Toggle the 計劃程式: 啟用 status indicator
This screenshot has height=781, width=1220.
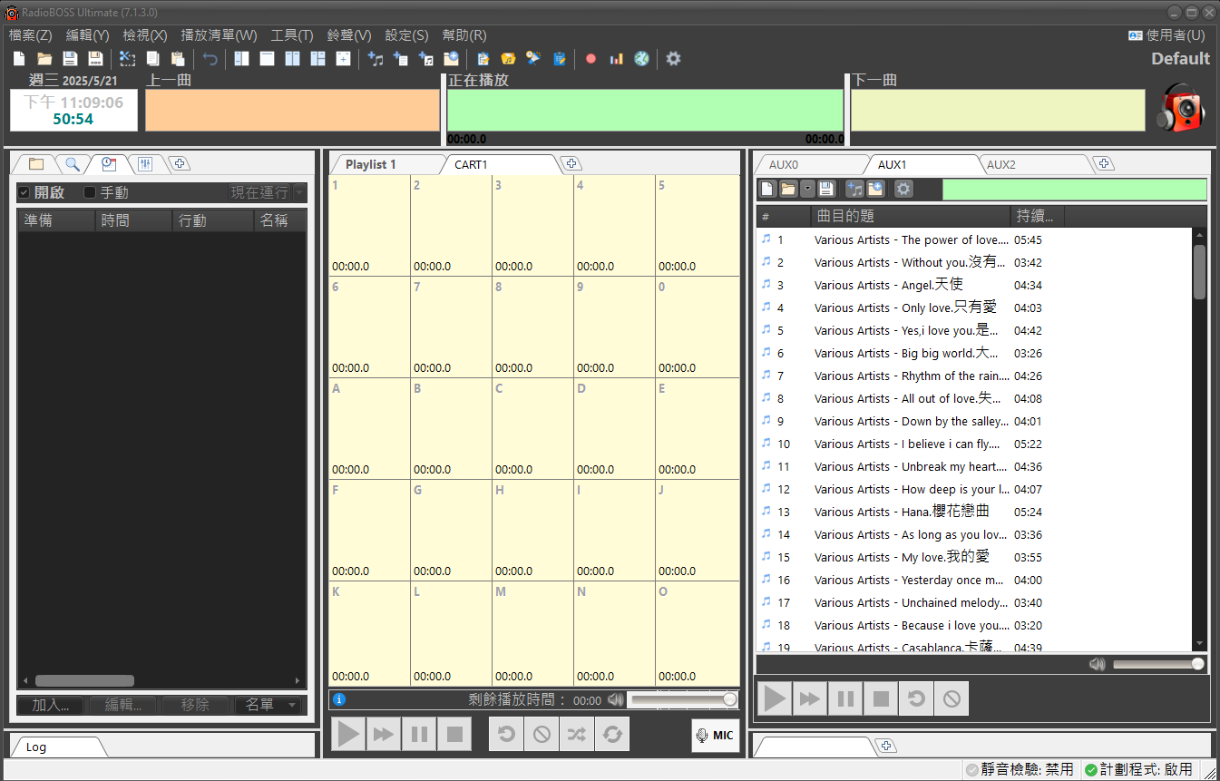1138,769
